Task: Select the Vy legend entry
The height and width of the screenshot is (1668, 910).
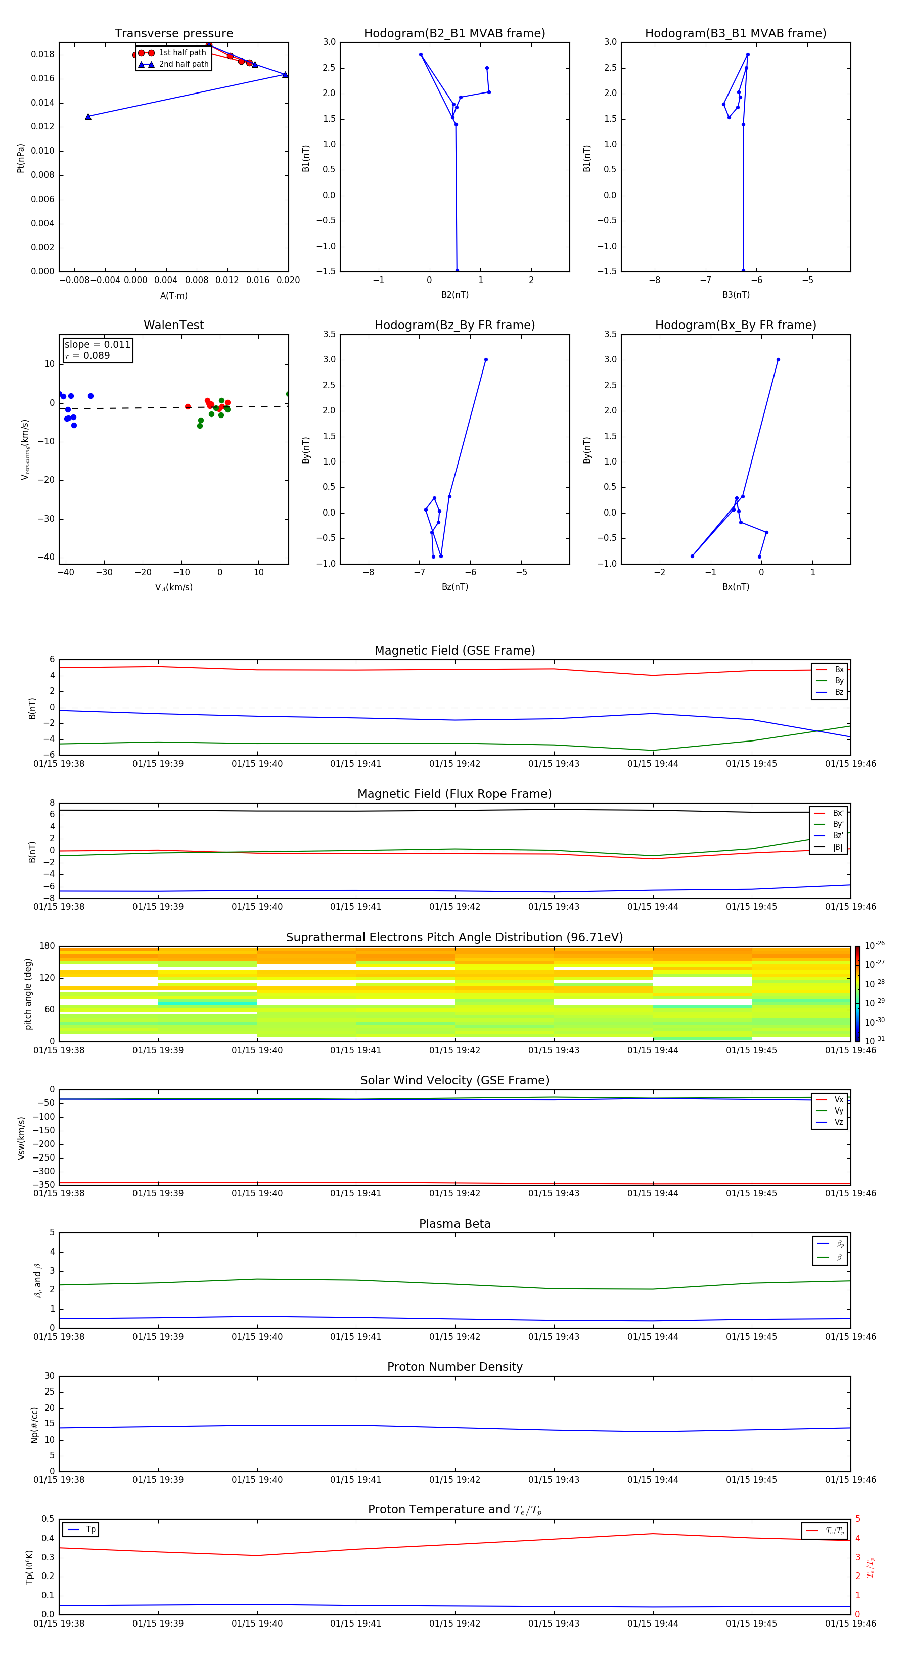Action: [830, 1110]
